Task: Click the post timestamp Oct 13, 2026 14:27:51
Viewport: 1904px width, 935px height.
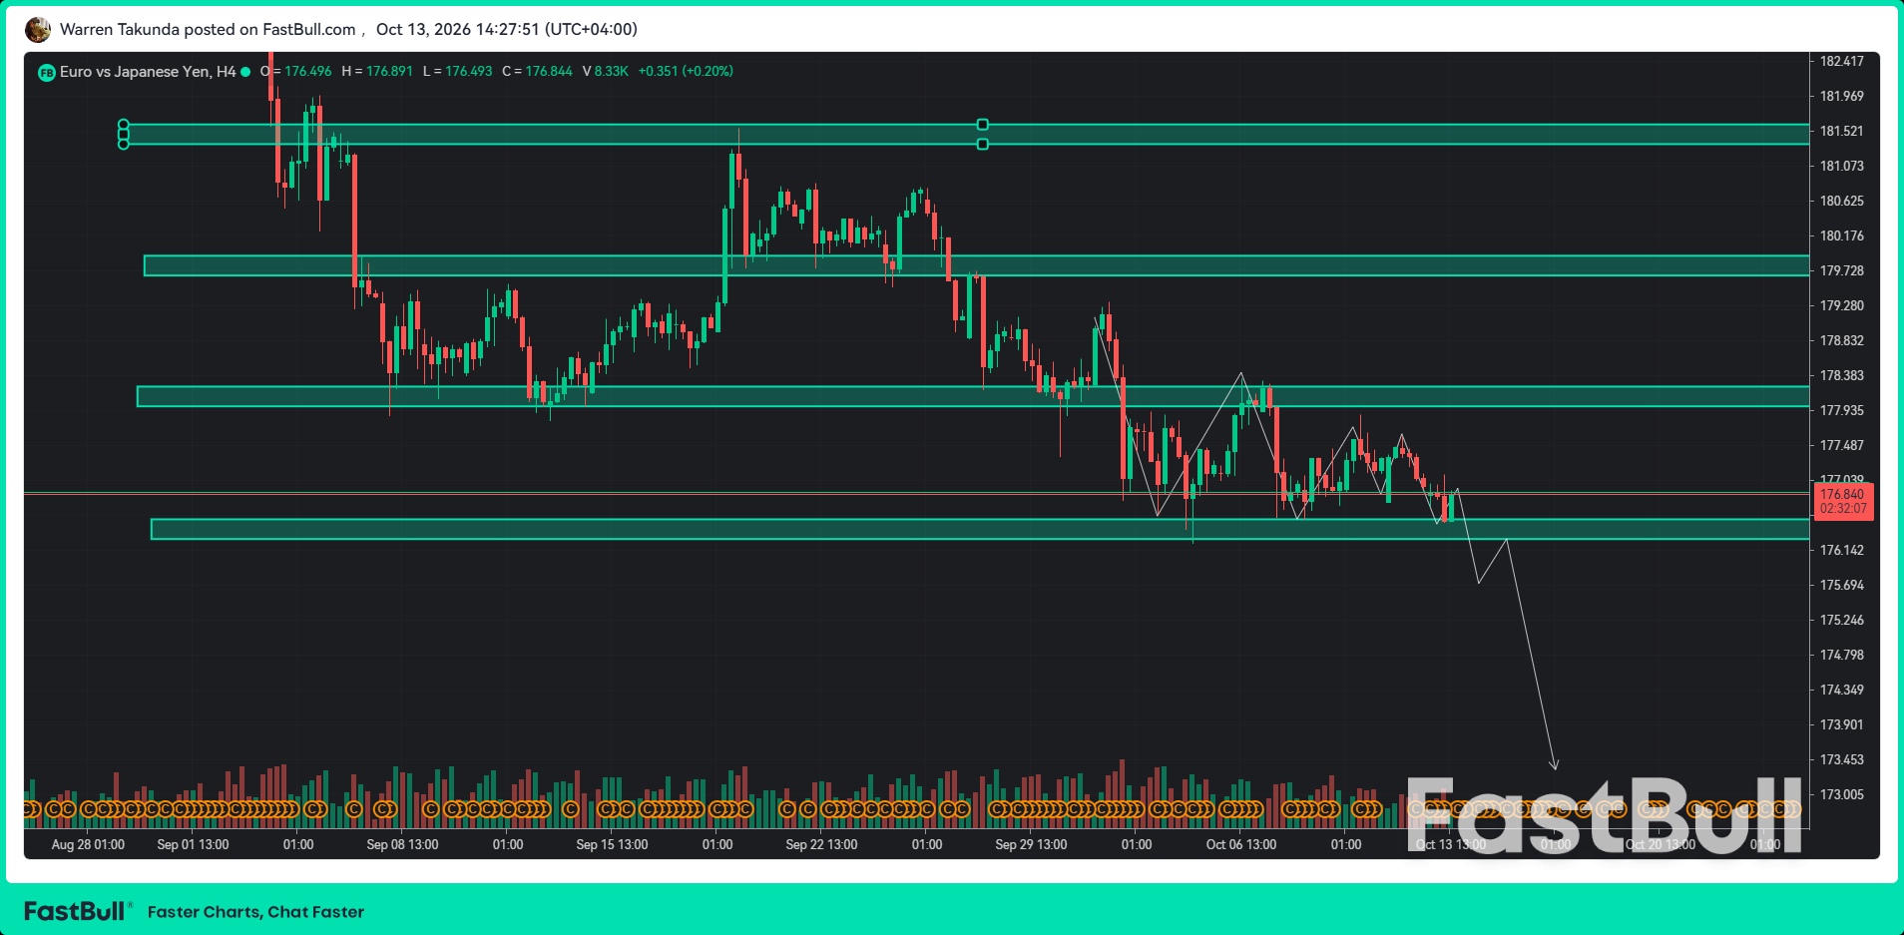Action: 458,30
